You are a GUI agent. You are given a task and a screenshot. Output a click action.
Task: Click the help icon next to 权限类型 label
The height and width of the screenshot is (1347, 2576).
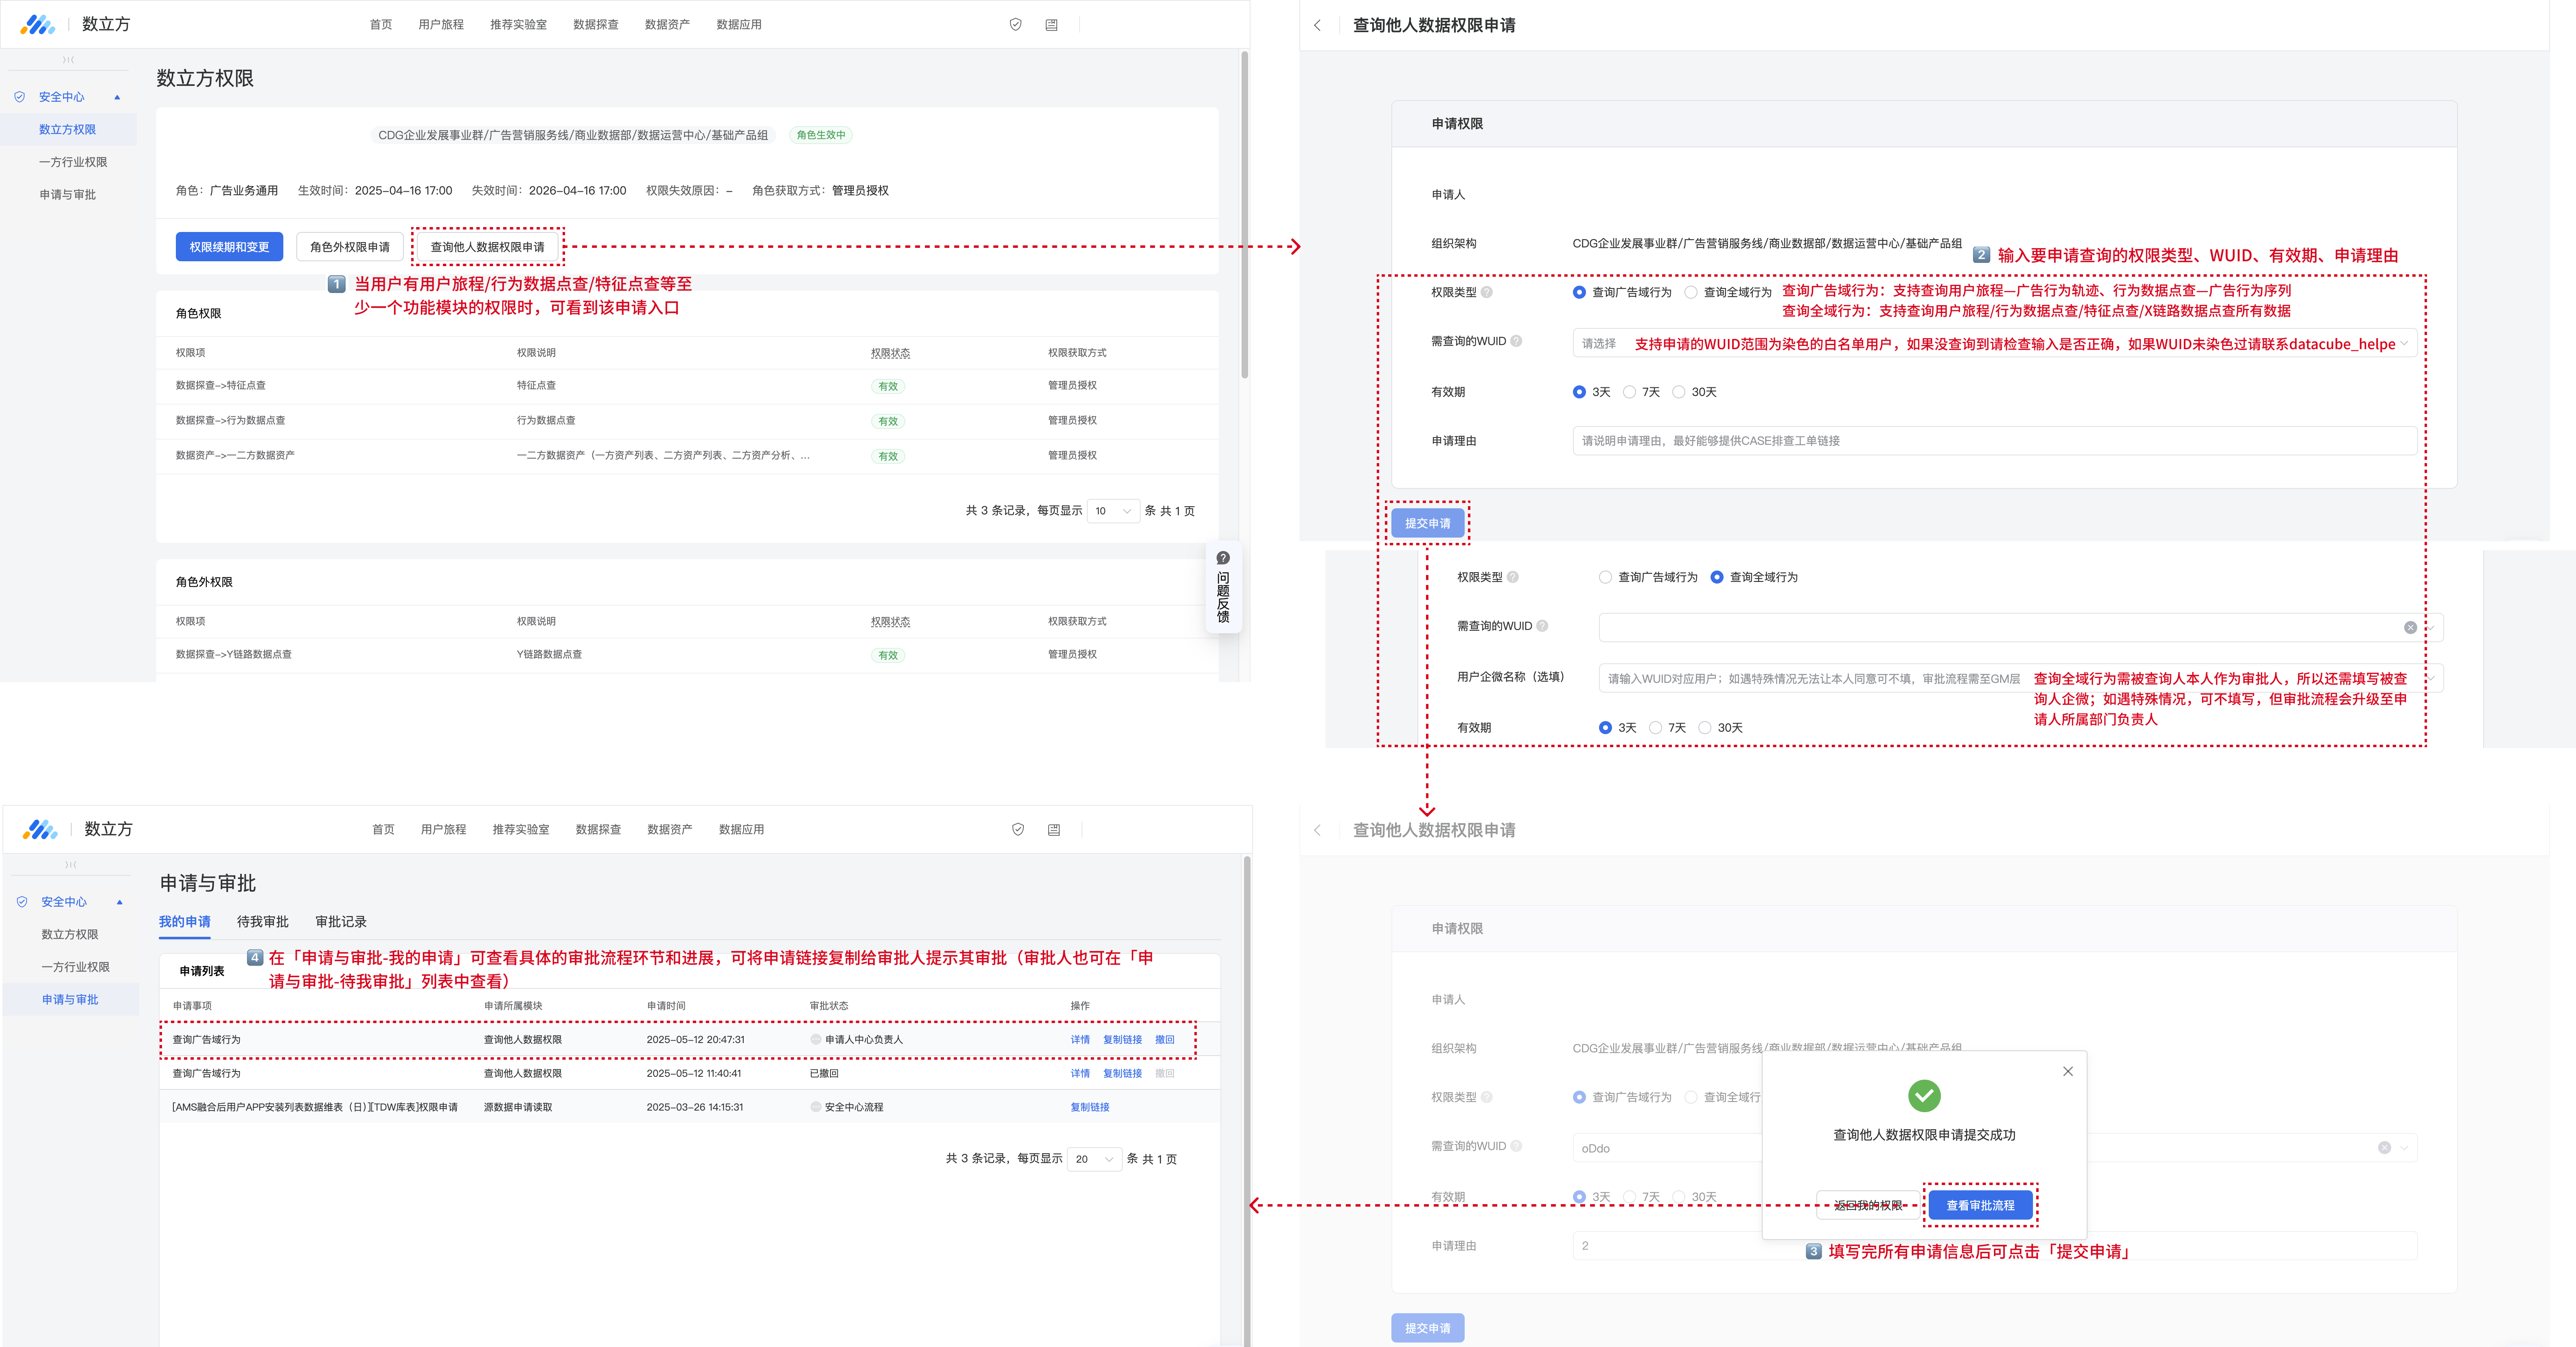pos(1487,292)
